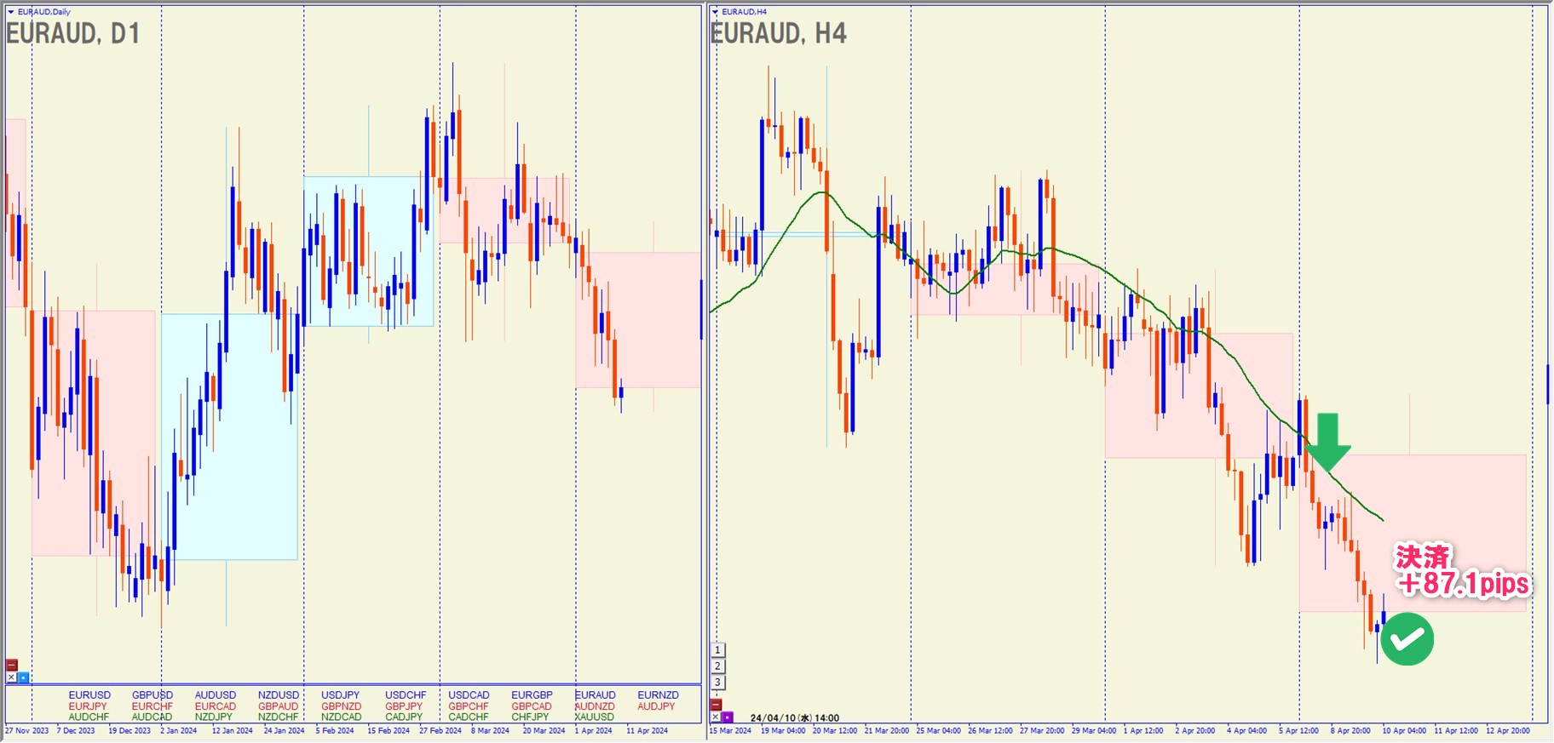Click the red minus icon in H4 chart
Image resolution: width=1554 pixels, height=743 pixels.
pyautogui.click(x=716, y=705)
